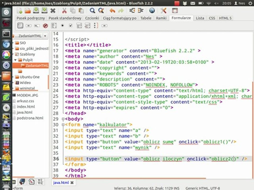Viewport: 254px width, 190px height.
Task: Undo last edit with orange arrow
Action: [x=112, y=11]
